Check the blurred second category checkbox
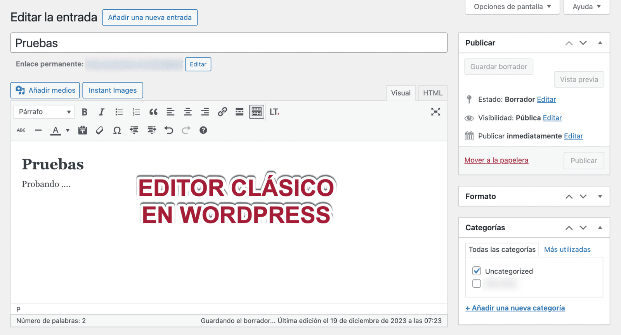The width and height of the screenshot is (621, 335). click(x=477, y=284)
